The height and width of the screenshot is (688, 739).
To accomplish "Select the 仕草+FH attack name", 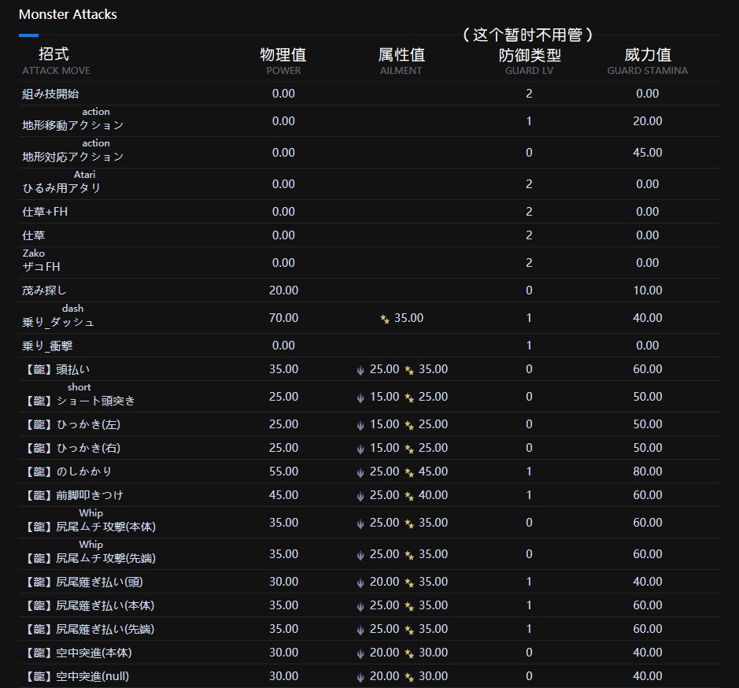I will point(45,212).
